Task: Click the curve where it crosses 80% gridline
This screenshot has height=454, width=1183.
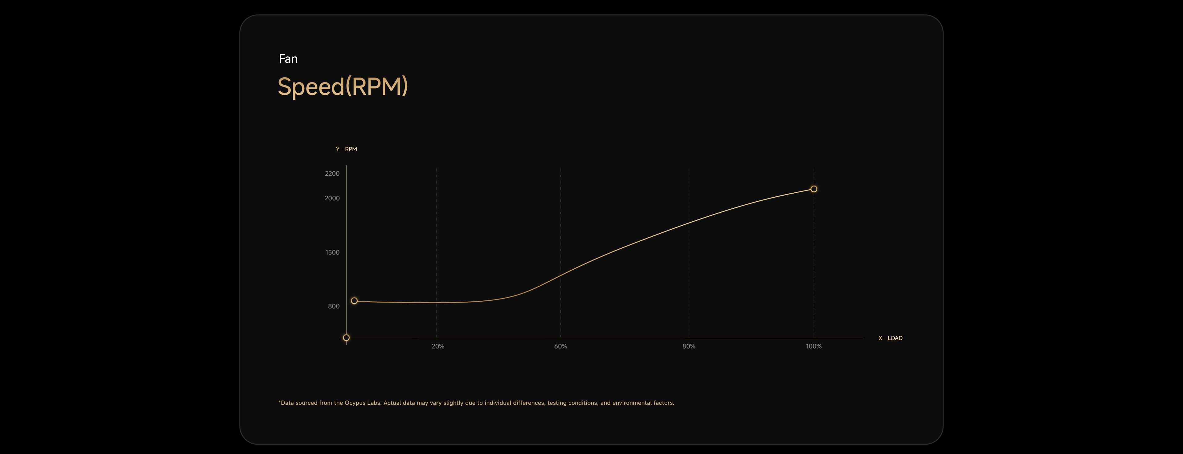Action: [x=689, y=223]
